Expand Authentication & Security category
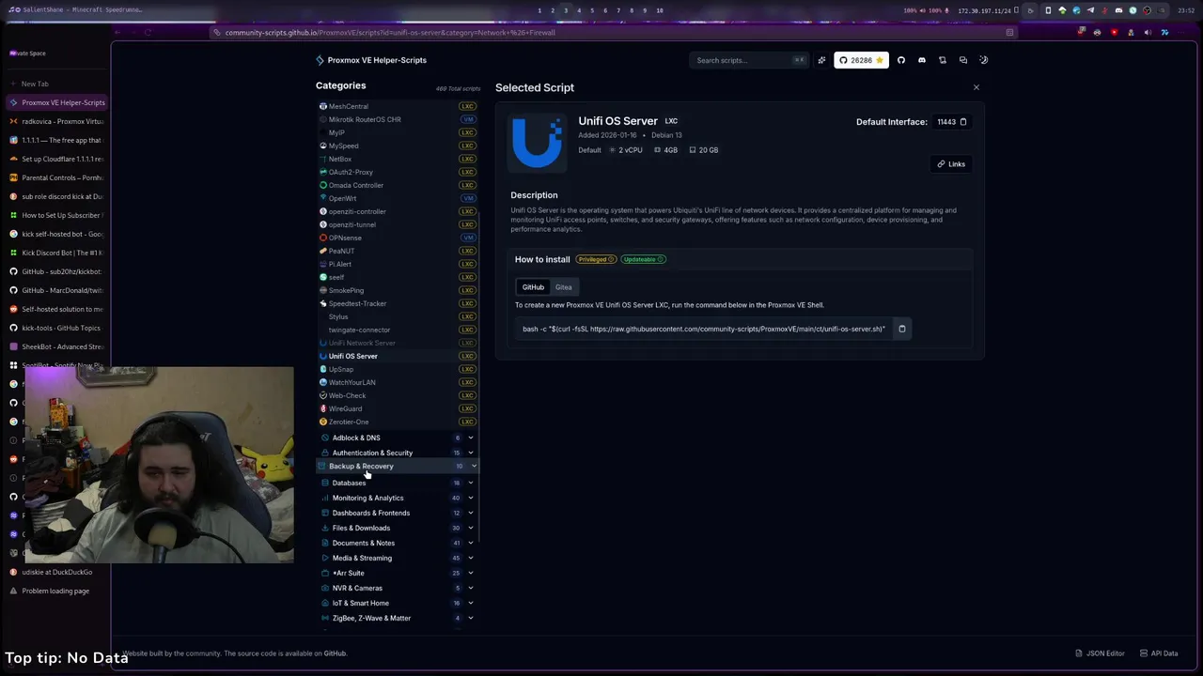This screenshot has width=1203, height=676. tap(398, 453)
